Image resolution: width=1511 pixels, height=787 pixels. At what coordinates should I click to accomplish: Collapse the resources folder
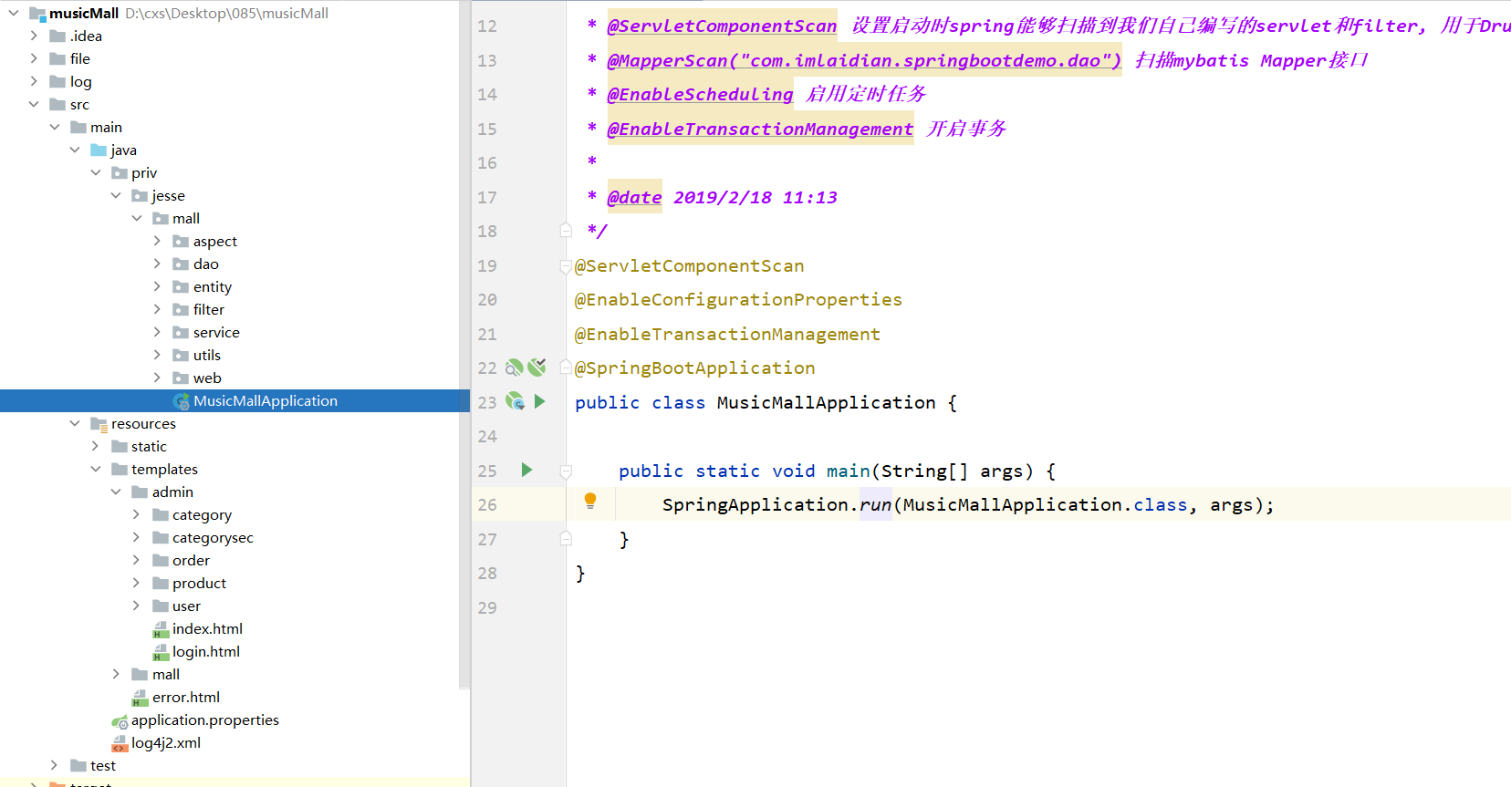pos(75,424)
